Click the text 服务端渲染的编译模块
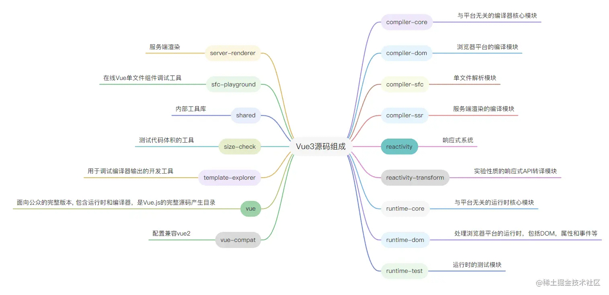 click(x=484, y=109)
